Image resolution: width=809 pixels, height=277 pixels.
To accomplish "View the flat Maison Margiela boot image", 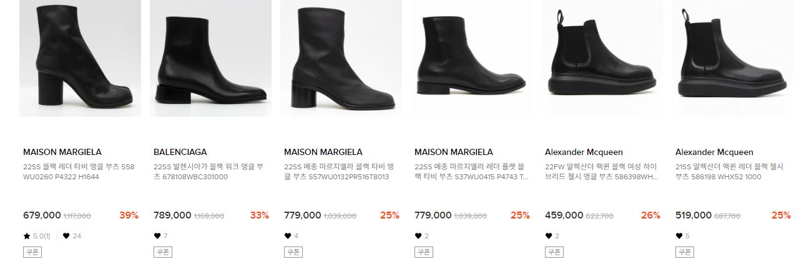I will (471, 58).
